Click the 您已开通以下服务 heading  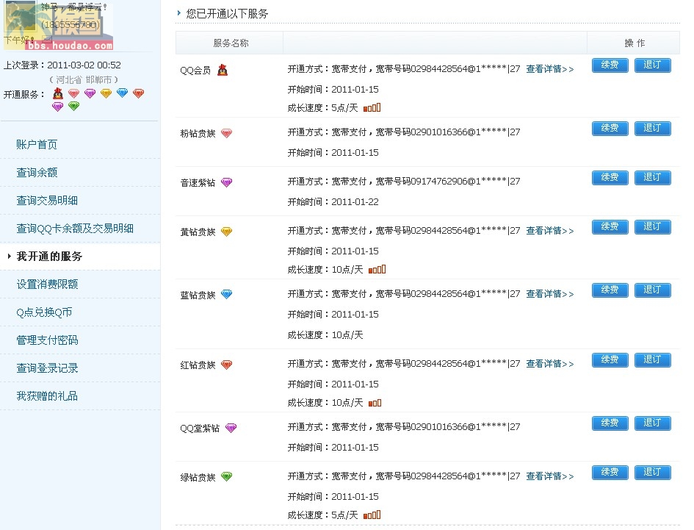tap(227, 14)
